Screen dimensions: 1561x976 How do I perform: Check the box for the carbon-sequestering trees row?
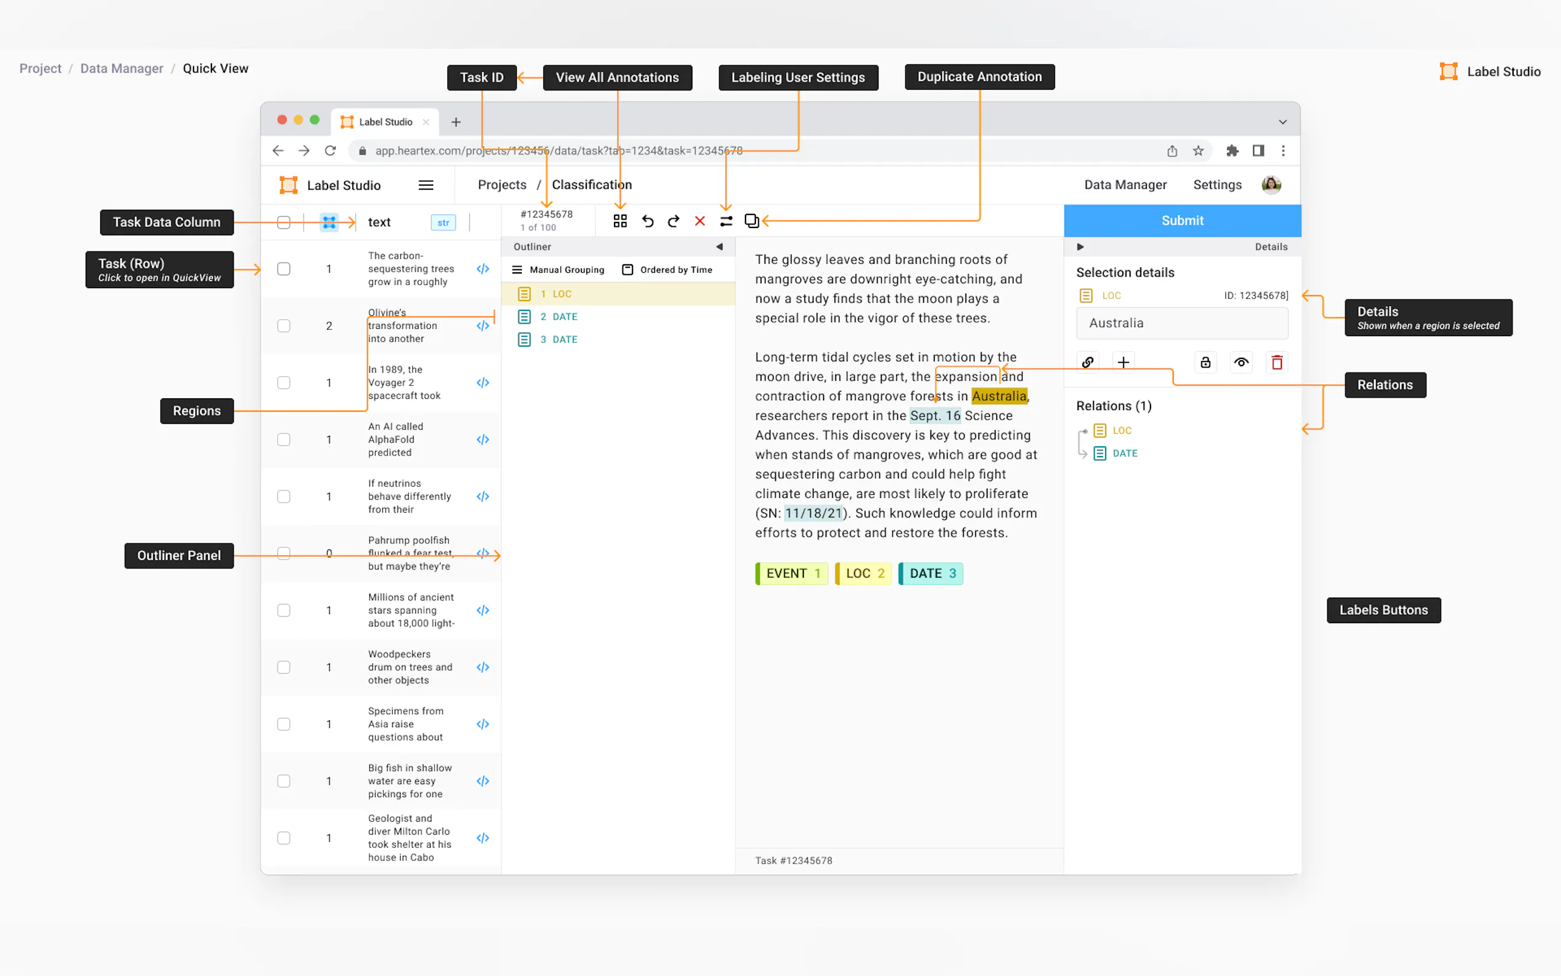283,269
